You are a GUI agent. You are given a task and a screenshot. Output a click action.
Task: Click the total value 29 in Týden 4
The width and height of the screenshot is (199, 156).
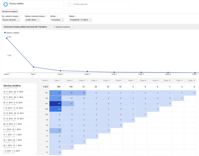[96, 87]
